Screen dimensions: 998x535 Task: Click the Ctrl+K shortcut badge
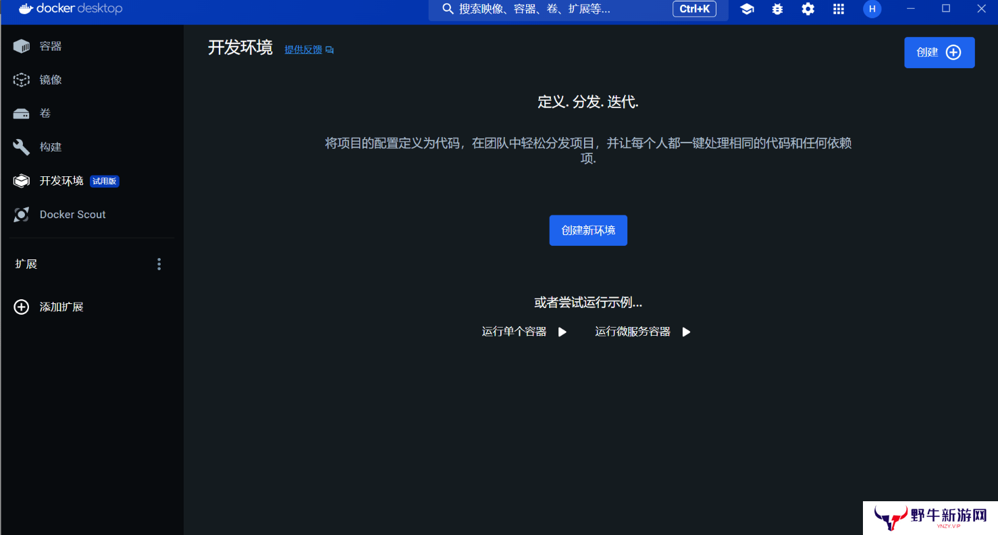pos(694,9)
